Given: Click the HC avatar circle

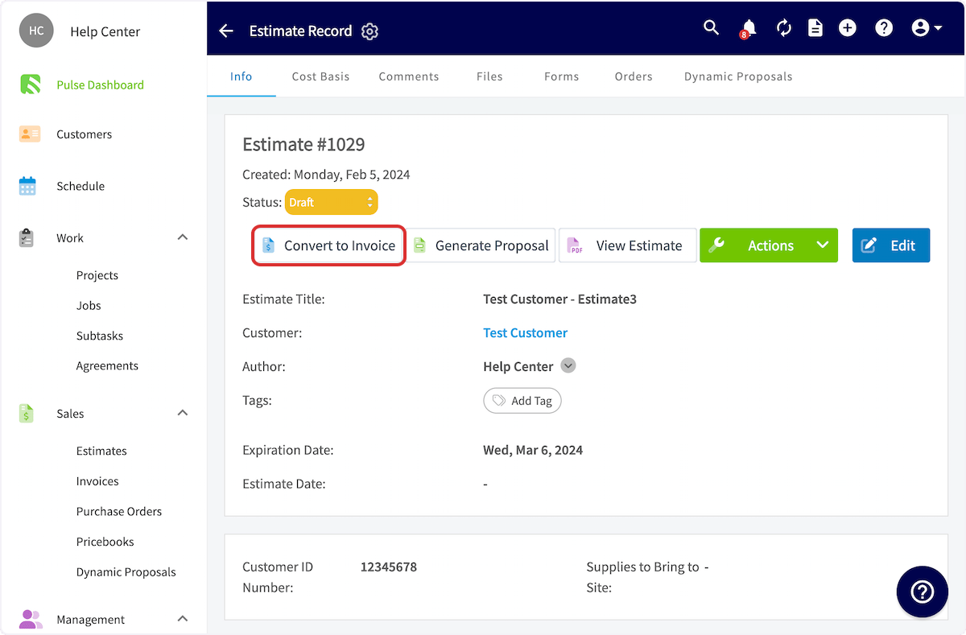Looking at the screenshot, I should coord(36,31).
